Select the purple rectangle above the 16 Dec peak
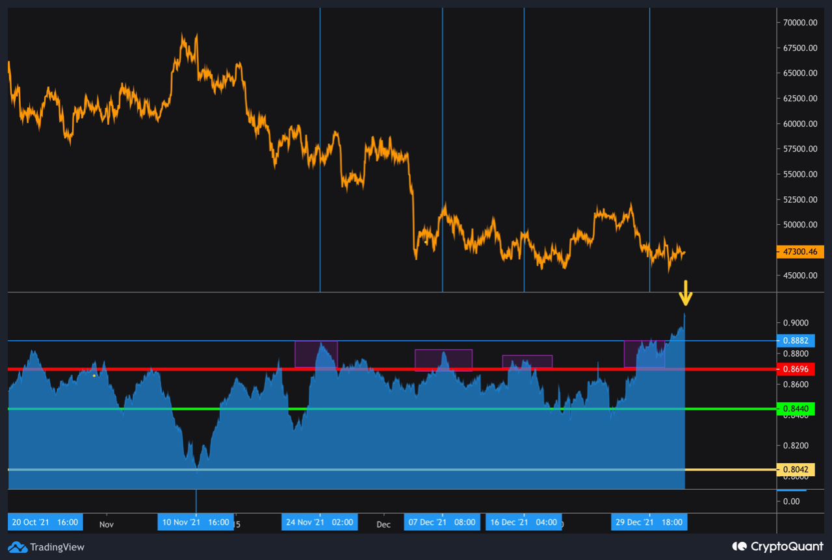Image resolution: width=832 pixels, height=560 pixels. click(x=526, y=361)
